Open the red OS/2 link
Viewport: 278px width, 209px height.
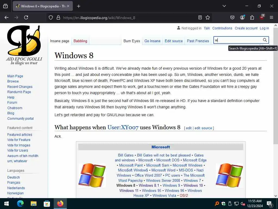pos(184,195)
